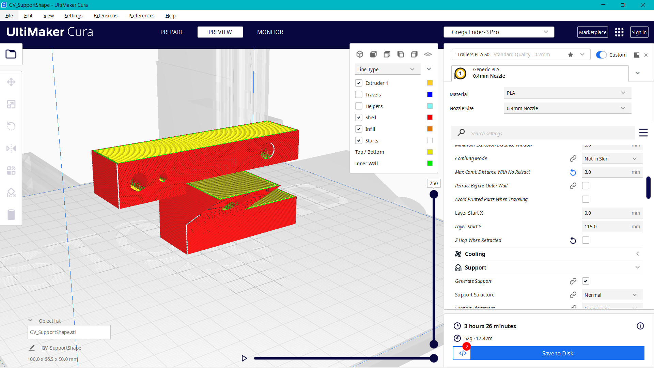
Task: Switch to front view camera icon
Action: pyautogui.click(x=373, y=54)
